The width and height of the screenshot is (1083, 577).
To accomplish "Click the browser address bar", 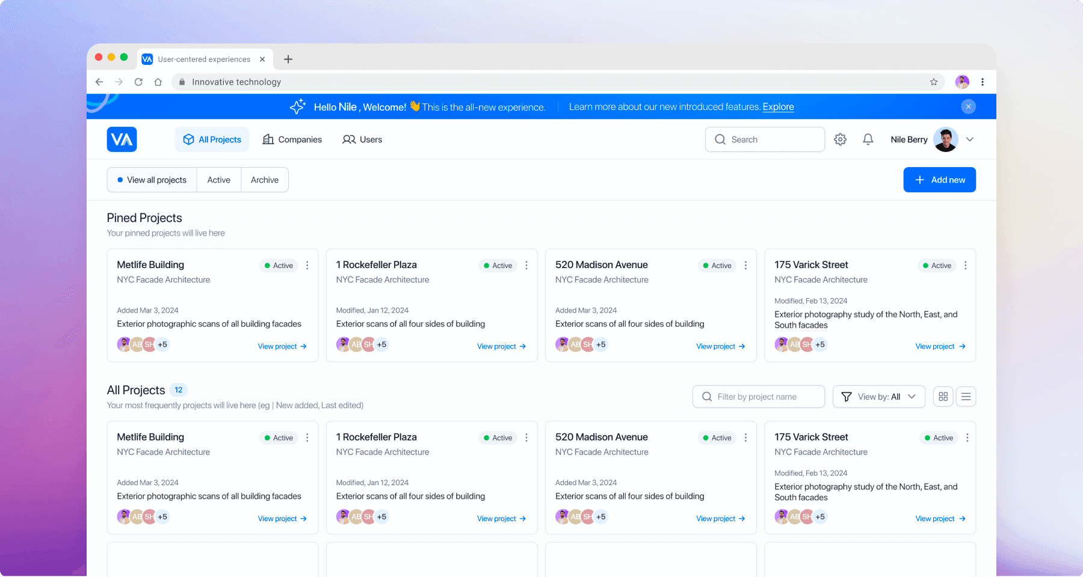I will 558,82.
